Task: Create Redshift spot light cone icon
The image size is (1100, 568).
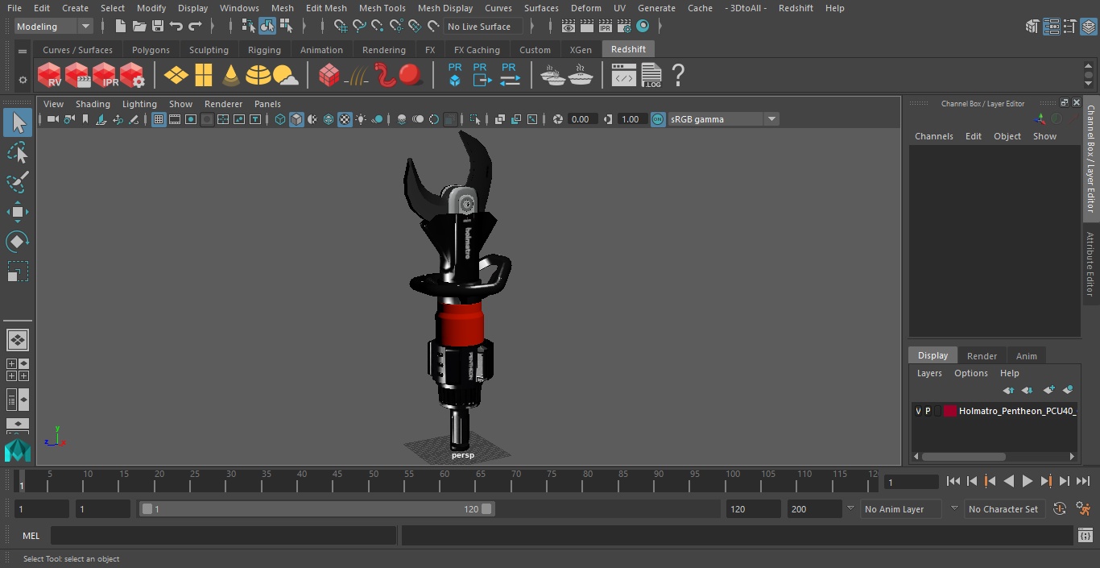Action: click(x=231, y=76)
